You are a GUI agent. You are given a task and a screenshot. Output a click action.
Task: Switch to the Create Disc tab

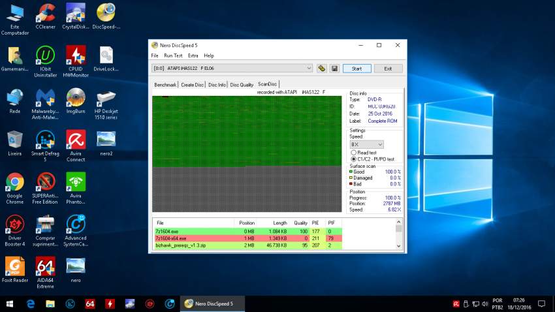coord(192,85)
